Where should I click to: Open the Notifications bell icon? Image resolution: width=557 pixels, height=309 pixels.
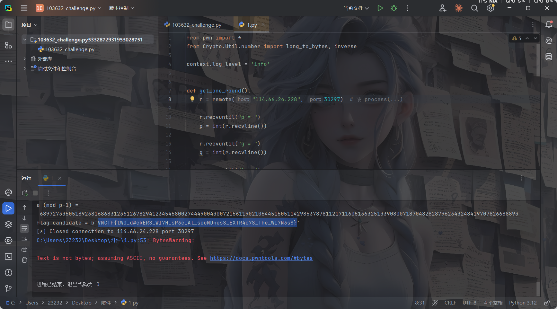[549, 25]
